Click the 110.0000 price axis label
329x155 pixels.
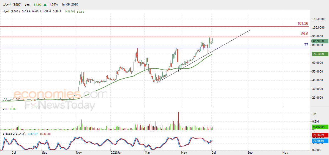click(x=318, y=19)
